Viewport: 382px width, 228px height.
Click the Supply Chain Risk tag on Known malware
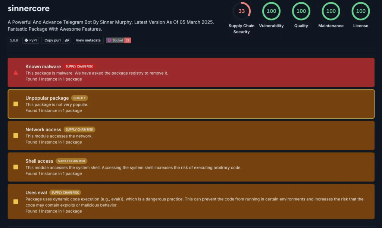pos(79,66)
